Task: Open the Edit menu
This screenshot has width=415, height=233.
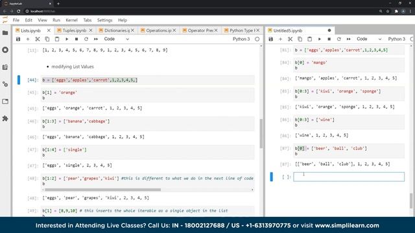Action: point(29,20)
